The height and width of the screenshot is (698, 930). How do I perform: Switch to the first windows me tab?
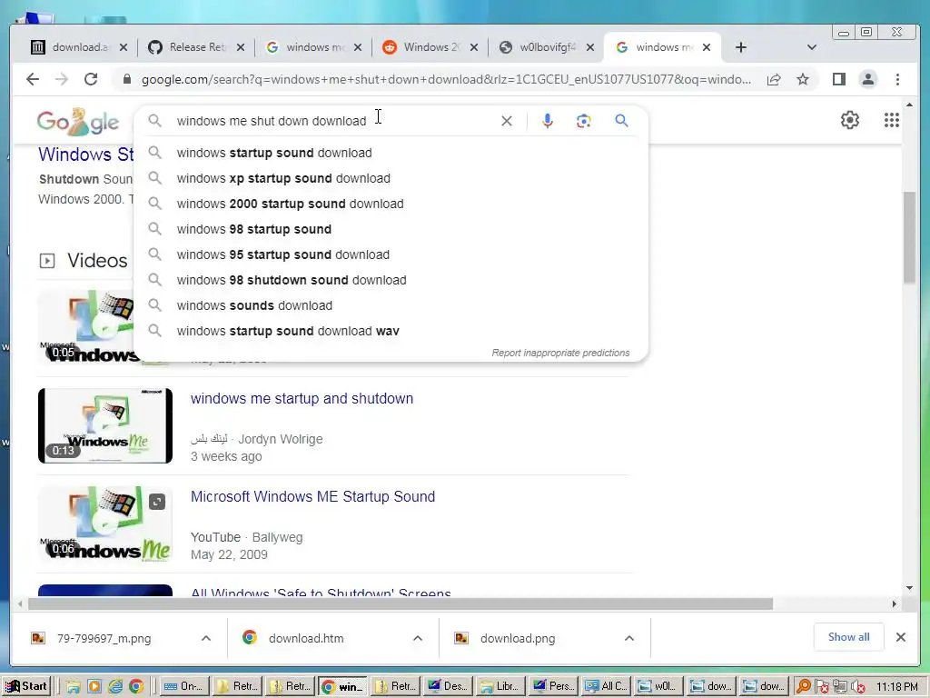point(313,47)
